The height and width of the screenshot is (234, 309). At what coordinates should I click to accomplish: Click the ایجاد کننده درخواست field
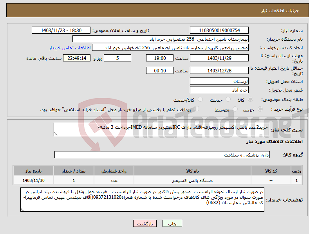tap(170, 48)
